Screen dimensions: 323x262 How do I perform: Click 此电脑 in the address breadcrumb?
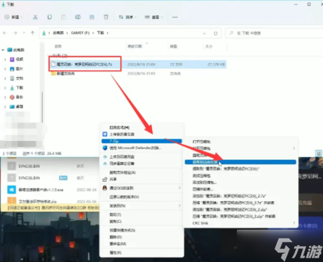pos(58,33)
